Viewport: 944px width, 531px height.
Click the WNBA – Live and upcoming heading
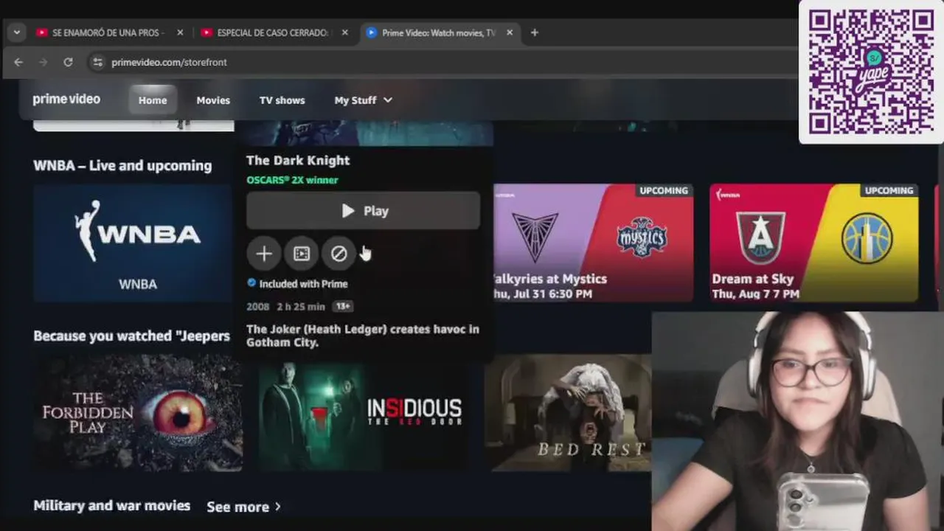pyautogui.click(x=122, y=166)
